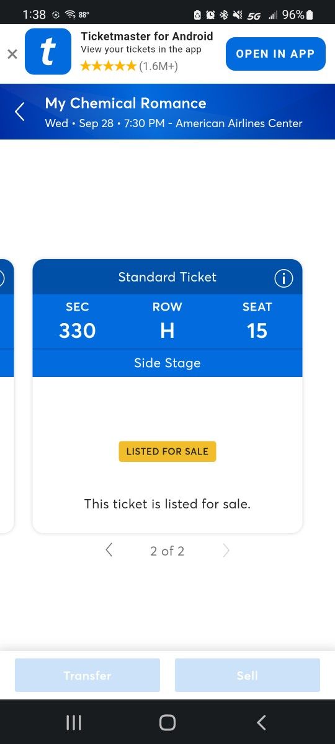Show the previous ticket with the left chevron
The height and width of the screenshot is (744, 335).
point(109,550)
